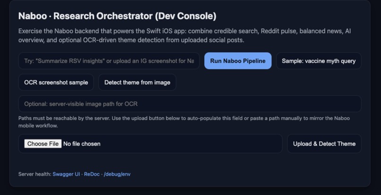381x195 pixels.
Task: Open the ReDoc link
Action: pyautogui.click(x=92, y=174)
